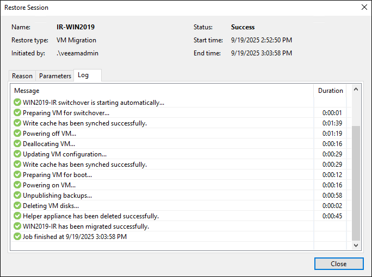Image resolution: width=372 pixels, height=277 pixels.
Task: Close dialog with title bar X button
Action: coord(364,8)
